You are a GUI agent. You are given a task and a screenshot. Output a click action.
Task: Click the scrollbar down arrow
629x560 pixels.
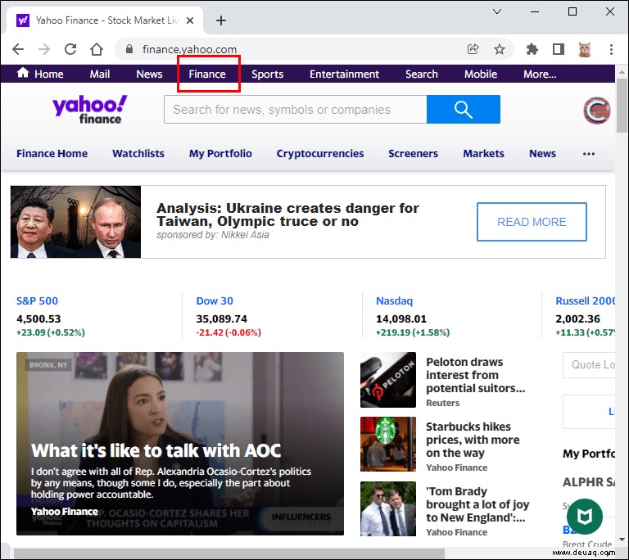coord(622,540)
